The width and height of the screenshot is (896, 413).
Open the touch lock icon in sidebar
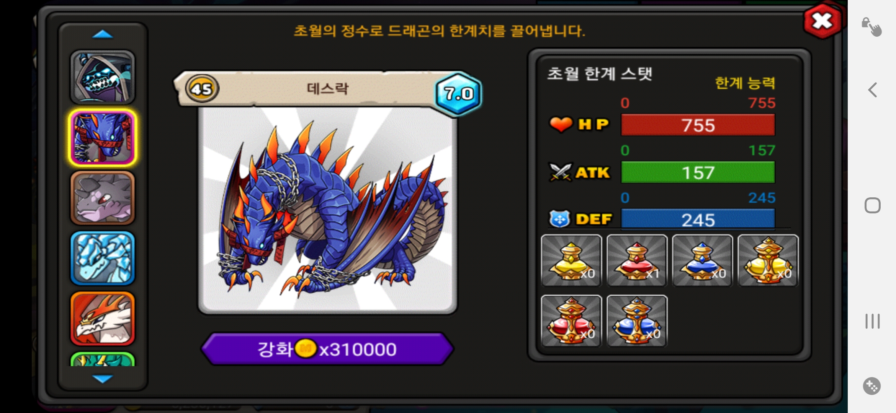(x=872, y=27)
